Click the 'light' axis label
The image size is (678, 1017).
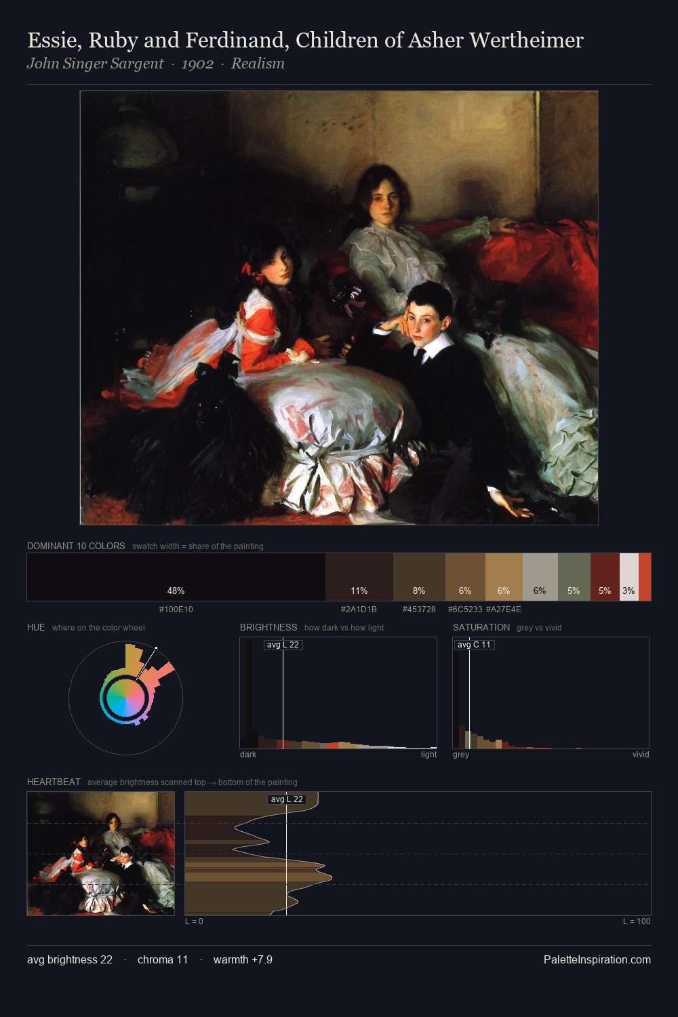428,755
